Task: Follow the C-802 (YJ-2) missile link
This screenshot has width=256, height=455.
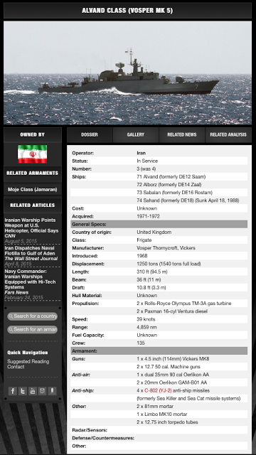Action: tap(158, 390)
